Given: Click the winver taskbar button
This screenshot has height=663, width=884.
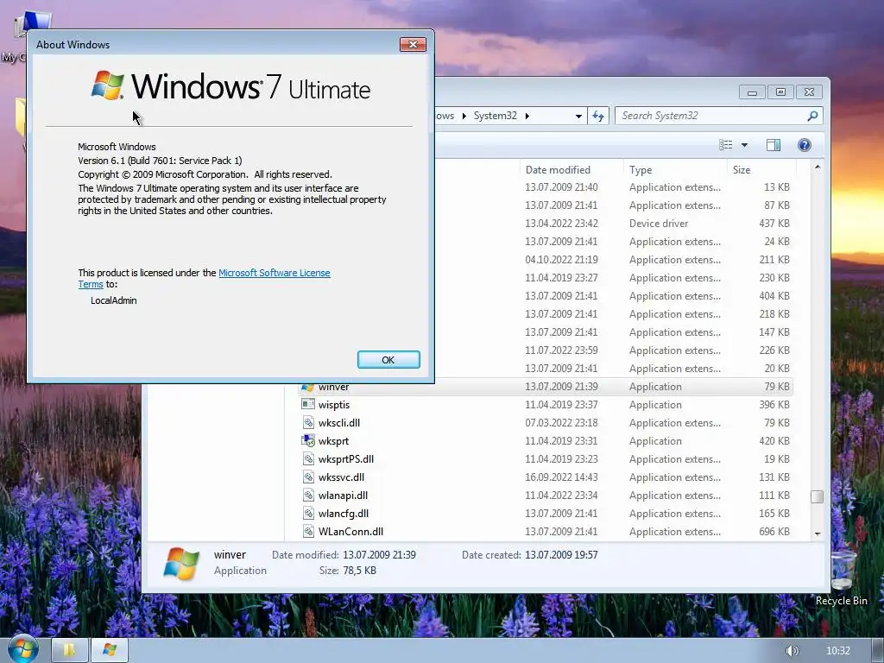Looking at the screenshot, I should click(110, 650).
